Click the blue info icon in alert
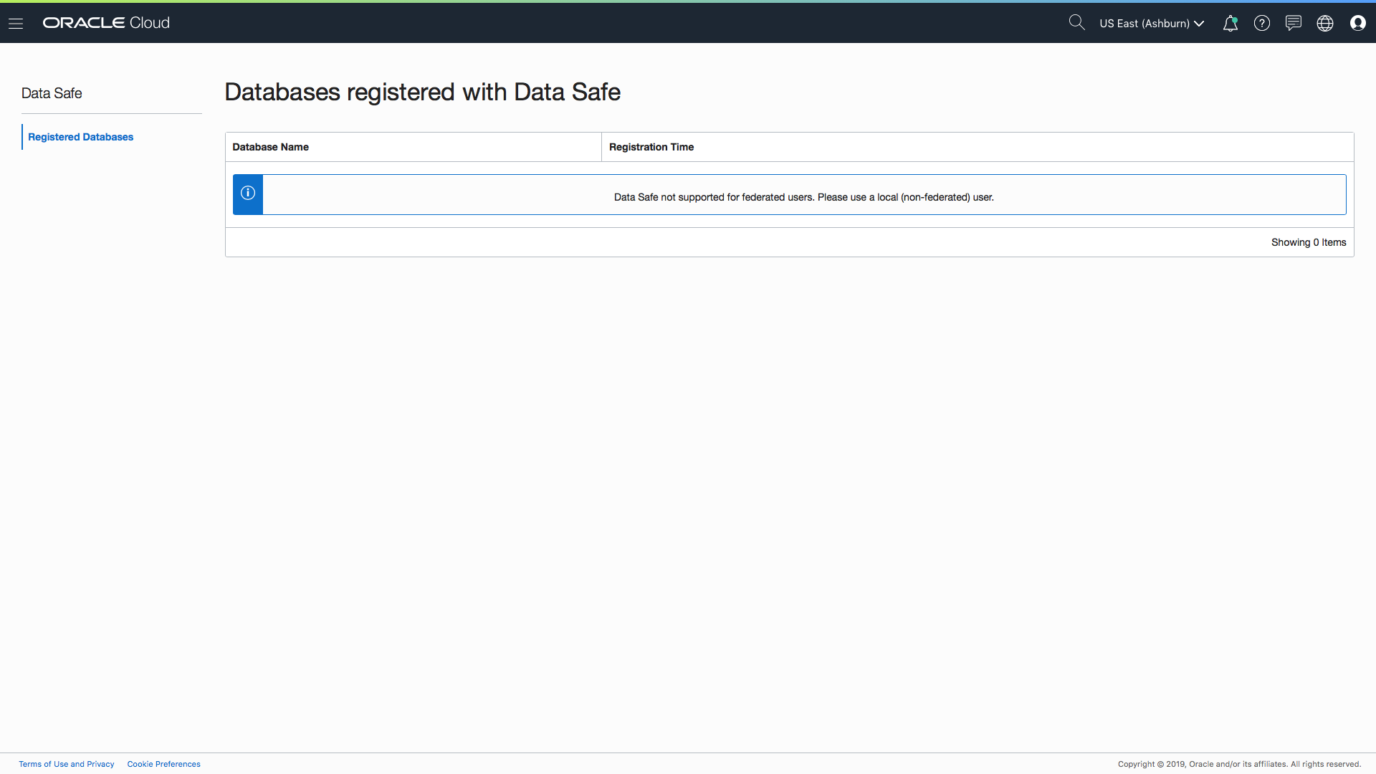 click(248, 193)
